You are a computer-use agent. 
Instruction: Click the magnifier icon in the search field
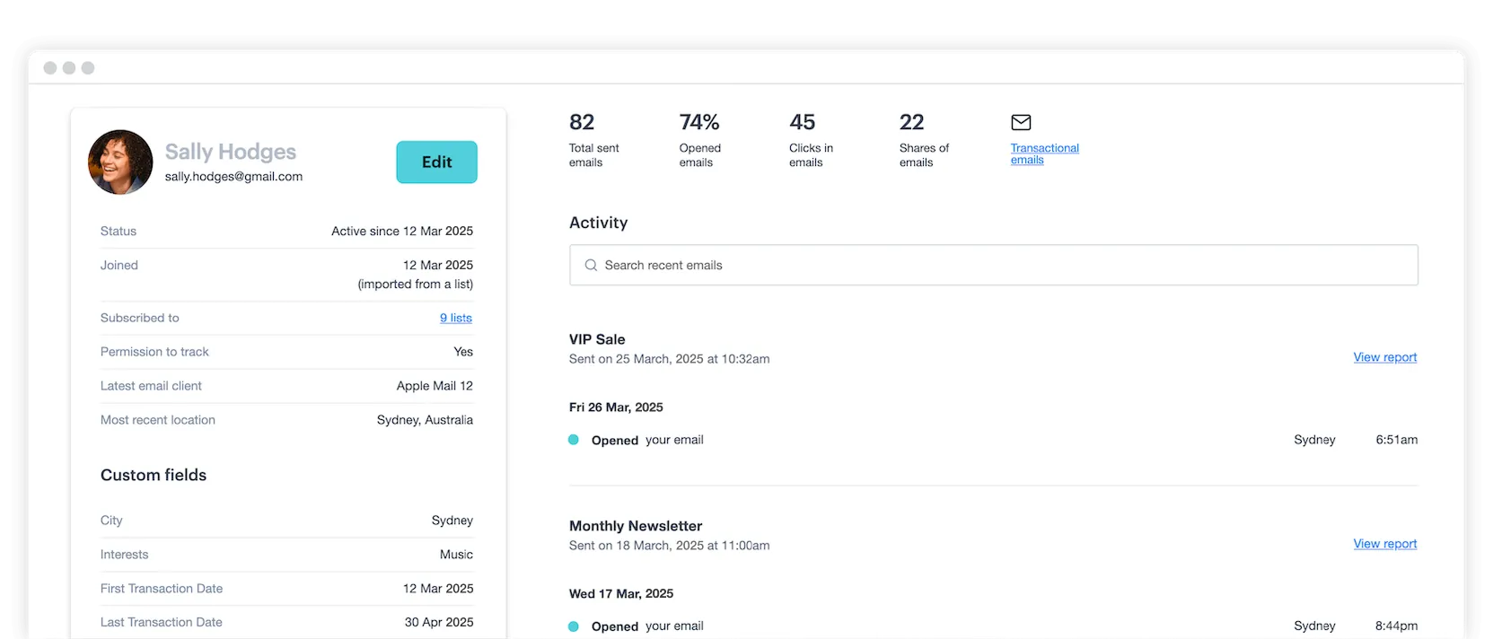591,266
